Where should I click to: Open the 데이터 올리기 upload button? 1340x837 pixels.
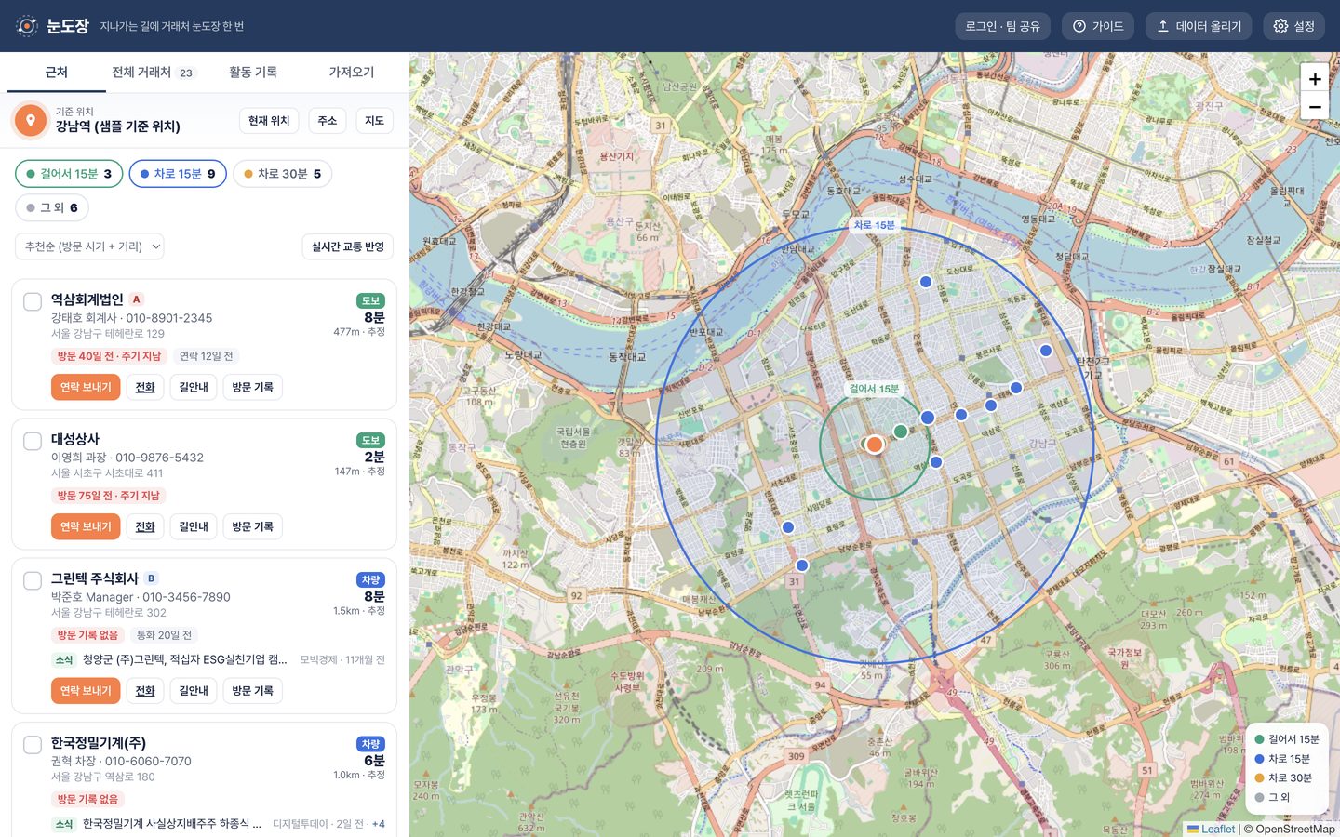(x=1199, y=26)
